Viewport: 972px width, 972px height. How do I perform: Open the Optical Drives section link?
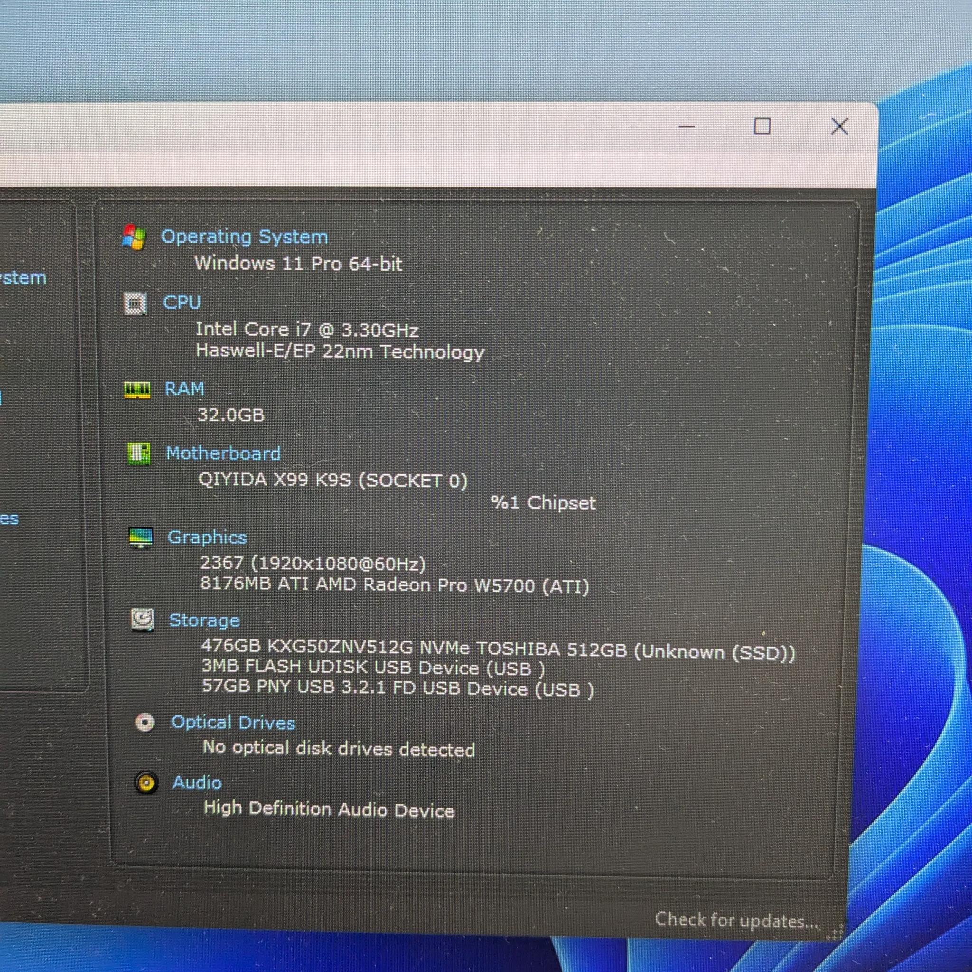233,723
